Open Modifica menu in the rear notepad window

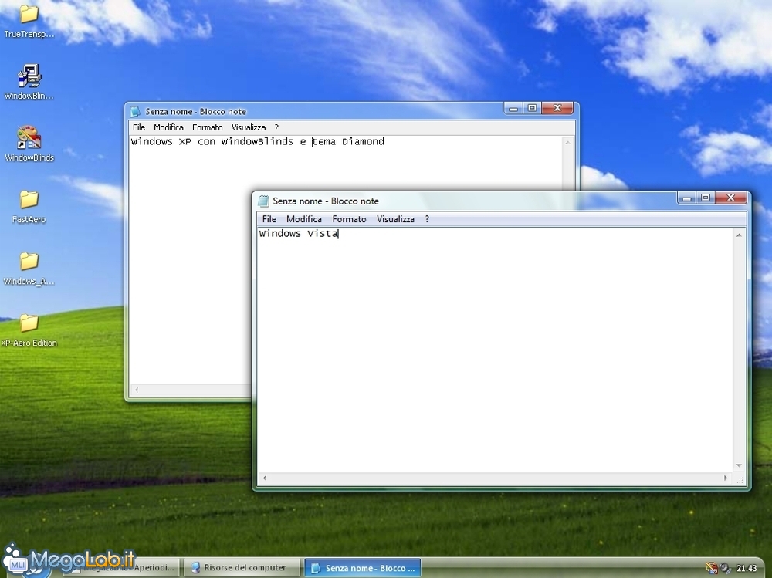(168, 127)
